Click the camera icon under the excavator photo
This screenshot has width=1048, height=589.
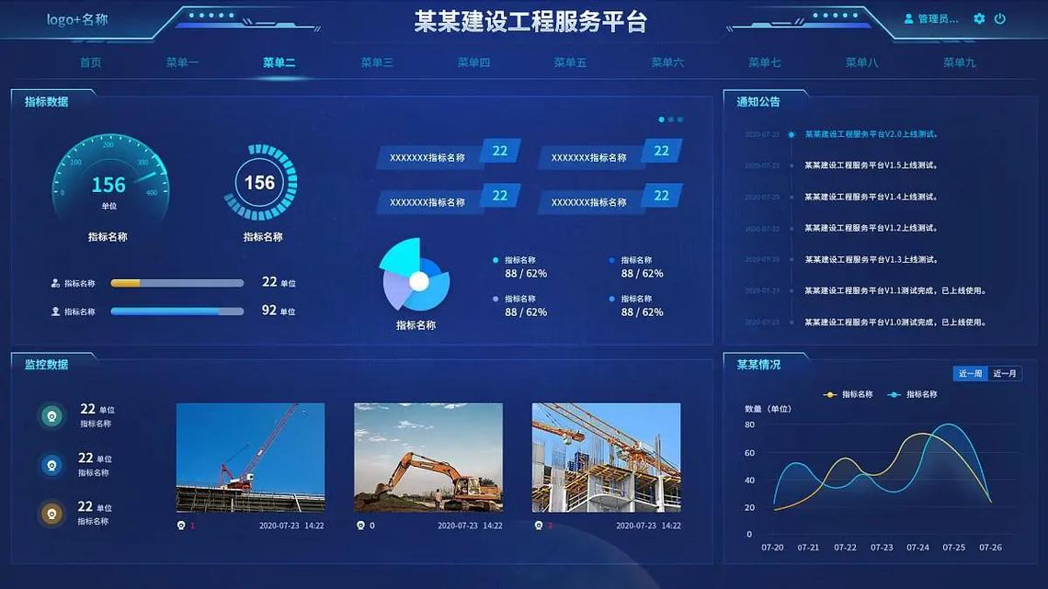[x=359, y=525]
